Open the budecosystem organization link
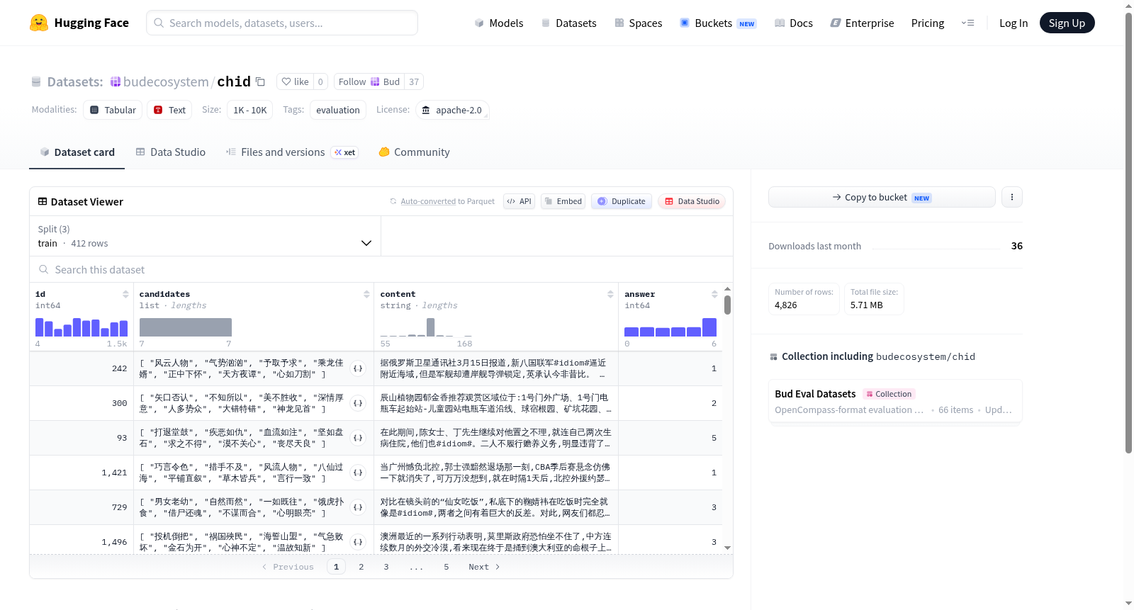This screenshot has height=610, width=1134. point(166,81)
